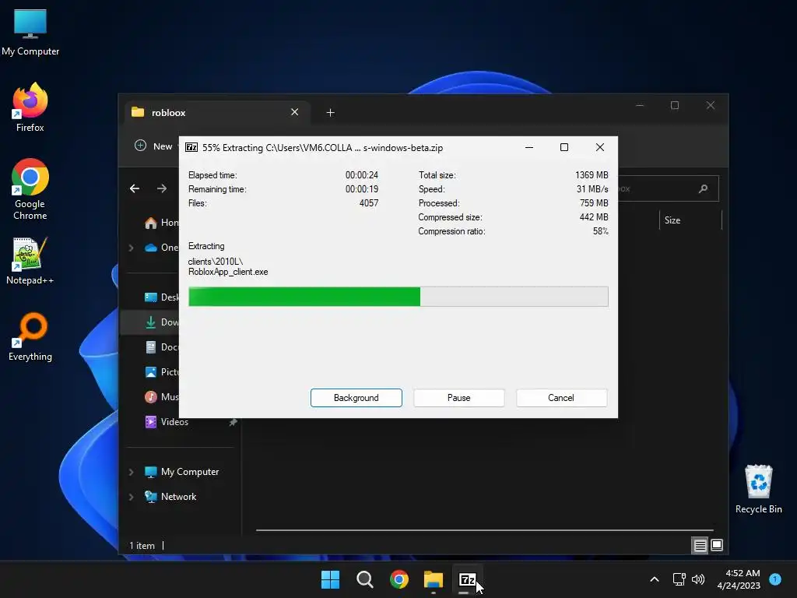The image size is (797, 598).
Task: Open Videos in Explorer sidebar
Action: click(x=167, y=422)
